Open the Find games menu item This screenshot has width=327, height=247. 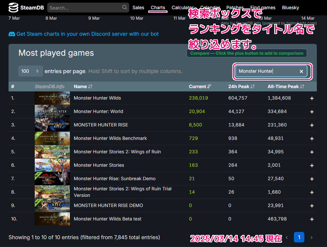pyautogui.click(x=263, y=8)
